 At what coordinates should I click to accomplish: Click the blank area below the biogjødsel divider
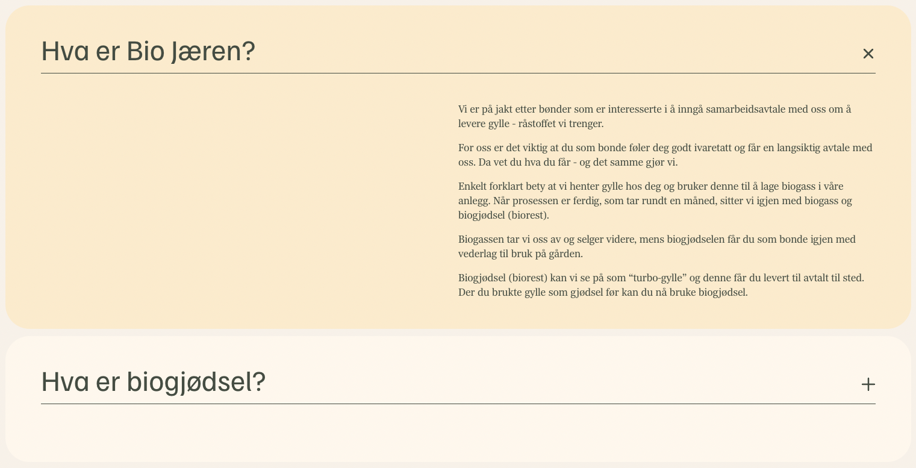[x=458, y=434]
